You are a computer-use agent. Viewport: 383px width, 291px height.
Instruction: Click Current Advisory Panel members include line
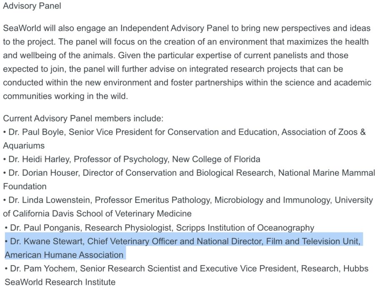pos(83,118)
